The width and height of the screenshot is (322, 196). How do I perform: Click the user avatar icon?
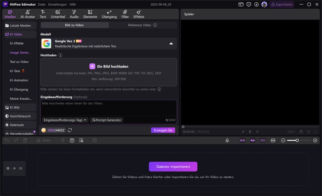[264, 4]
